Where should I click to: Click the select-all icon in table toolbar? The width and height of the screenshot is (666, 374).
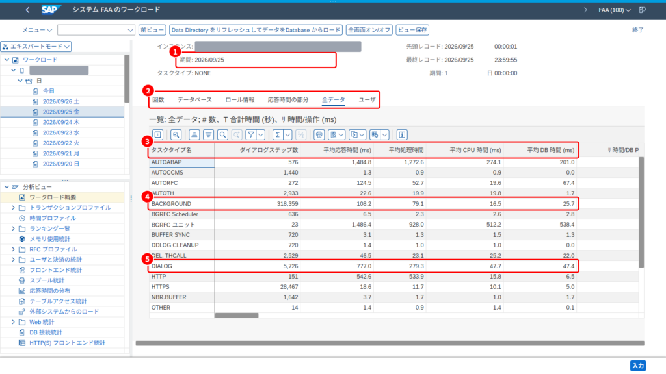point(157,135)
